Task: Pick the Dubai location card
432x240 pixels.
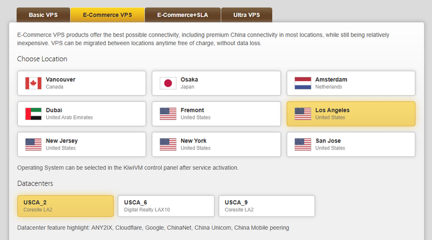Action: (x=82, y=114)
